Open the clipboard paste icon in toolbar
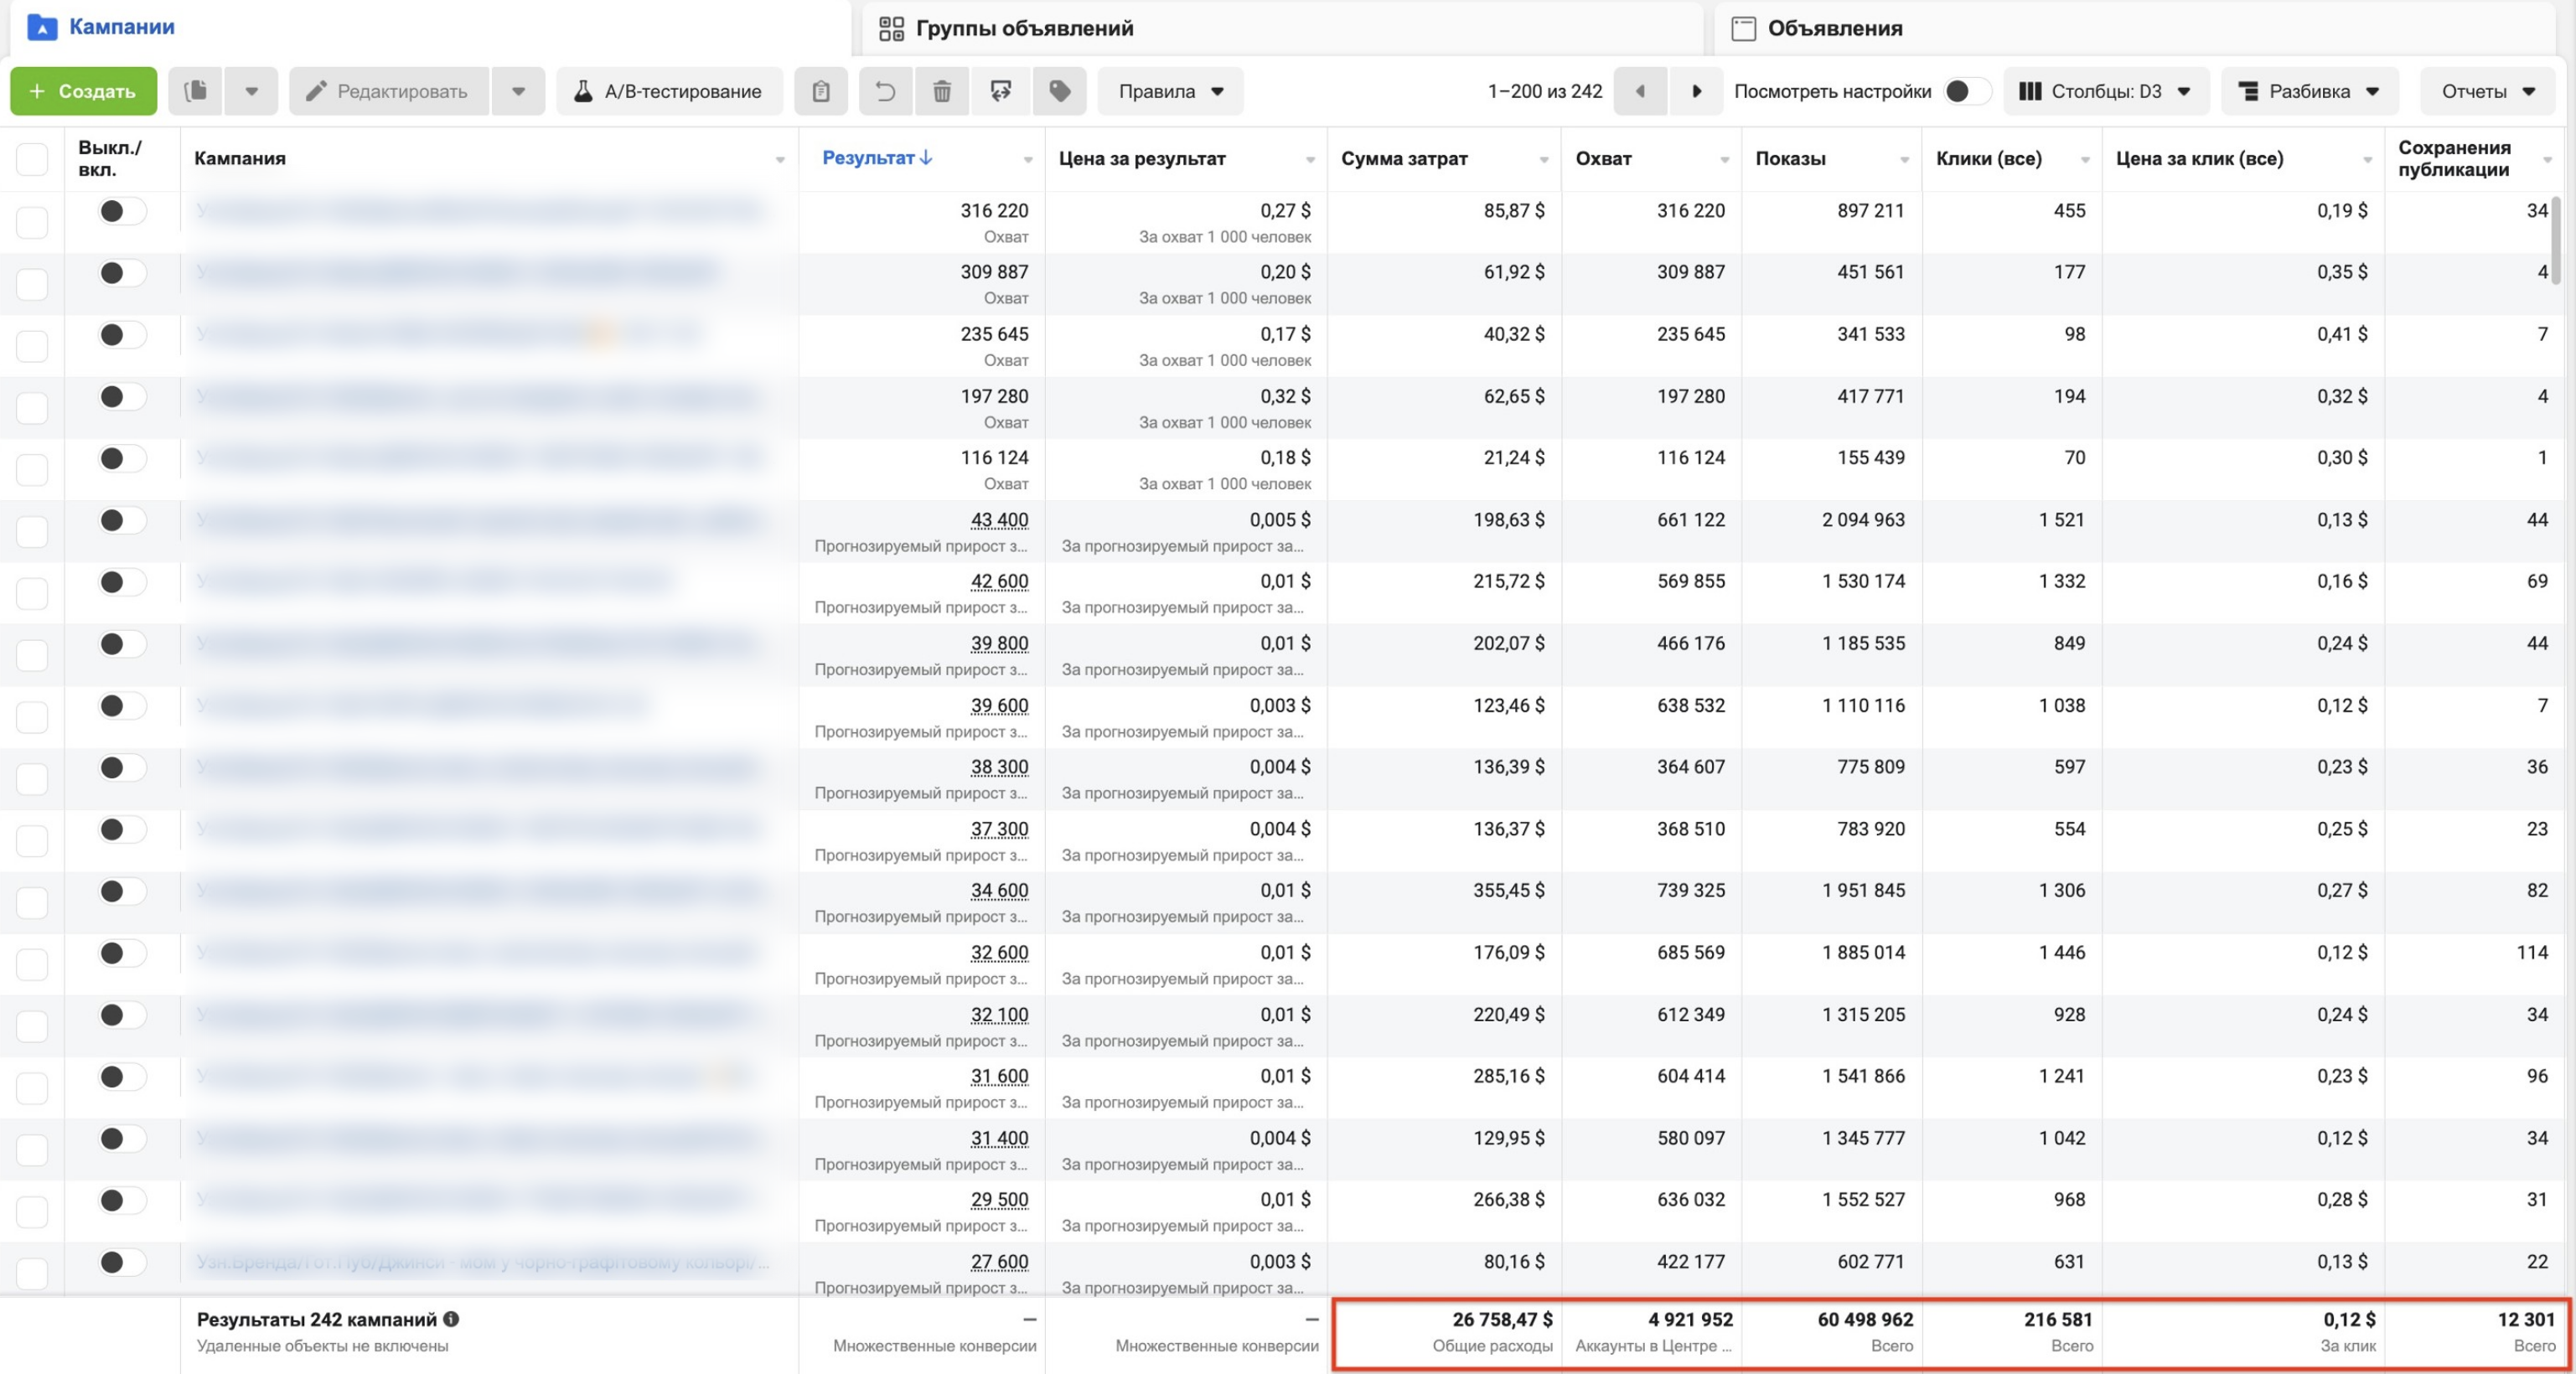The image size is (2576, 1374). [x=821, y=91]
